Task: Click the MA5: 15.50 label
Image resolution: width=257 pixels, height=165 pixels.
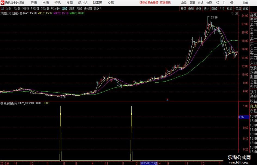Action: point(30,13)
